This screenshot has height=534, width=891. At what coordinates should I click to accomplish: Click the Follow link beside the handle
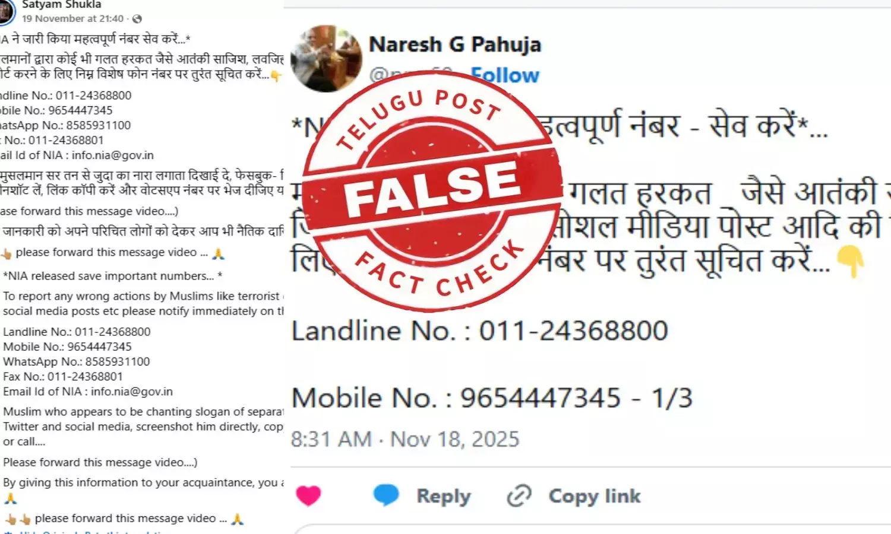(505, 75)
